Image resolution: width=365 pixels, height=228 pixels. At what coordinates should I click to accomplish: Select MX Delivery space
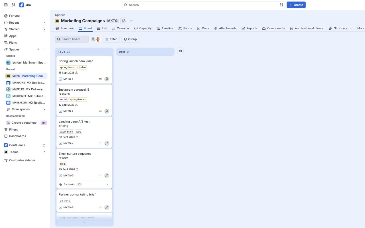tap(26, 89)
